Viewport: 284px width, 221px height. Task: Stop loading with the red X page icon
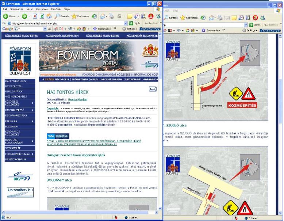point(35,16)
